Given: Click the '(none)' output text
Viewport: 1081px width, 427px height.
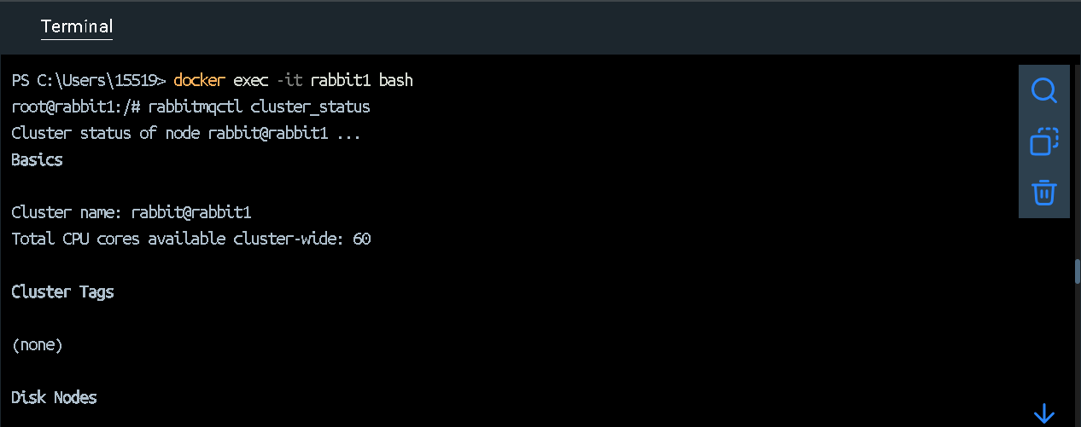Looking at the screenshot, I should pyautogui.click(x=38, y=345).
